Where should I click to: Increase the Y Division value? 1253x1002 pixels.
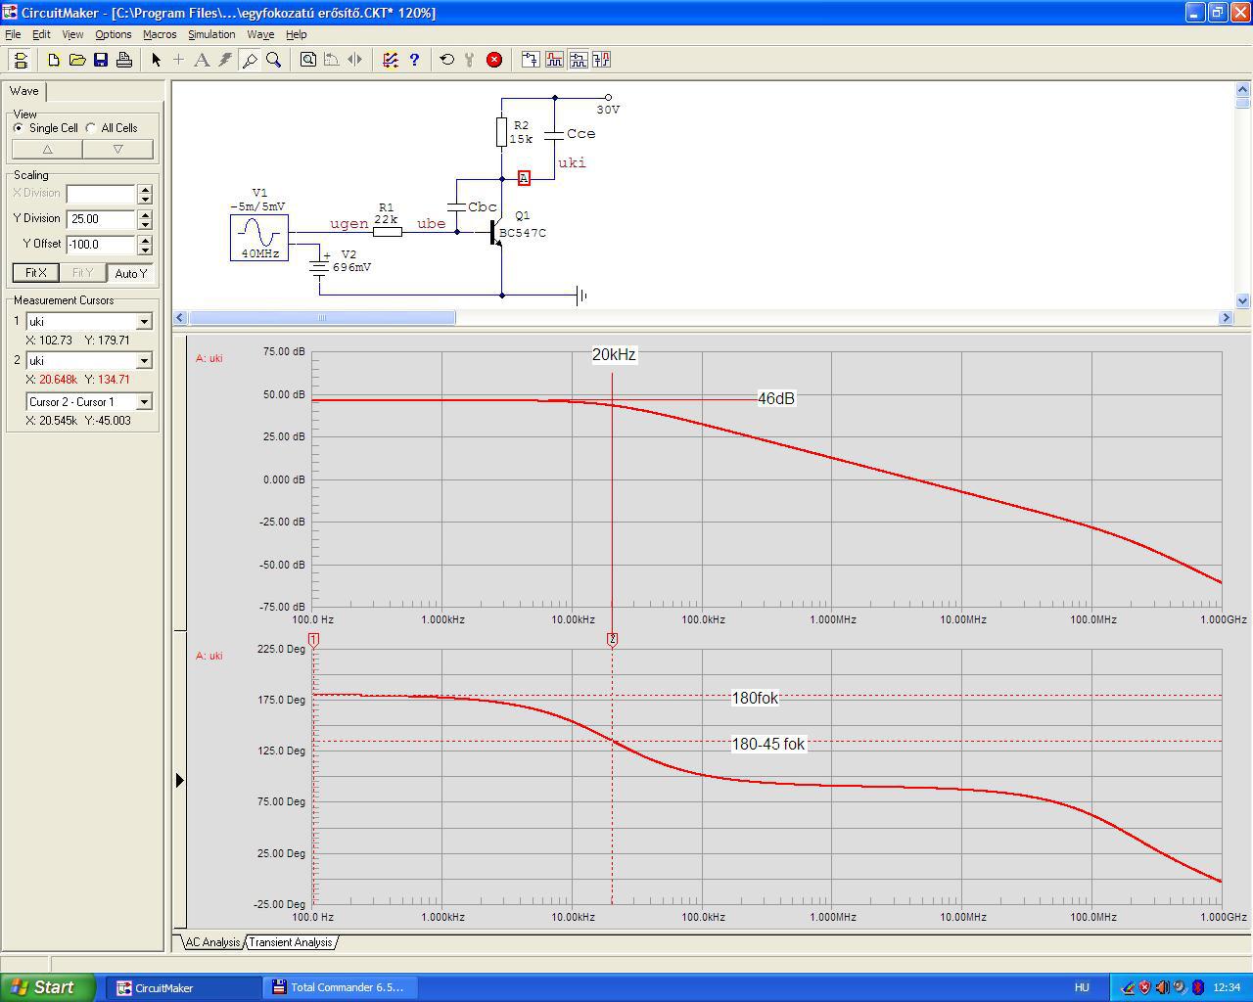[146, 214]
